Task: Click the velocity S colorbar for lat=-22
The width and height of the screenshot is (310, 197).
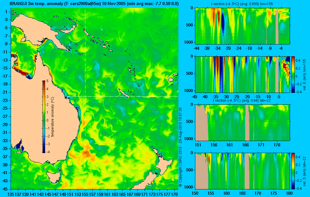Action: [x=293, y=171]
